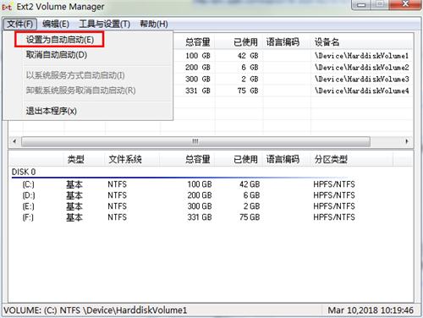Click lower list 2 GB used cell

pyautogui.click(x=251, y=206)
